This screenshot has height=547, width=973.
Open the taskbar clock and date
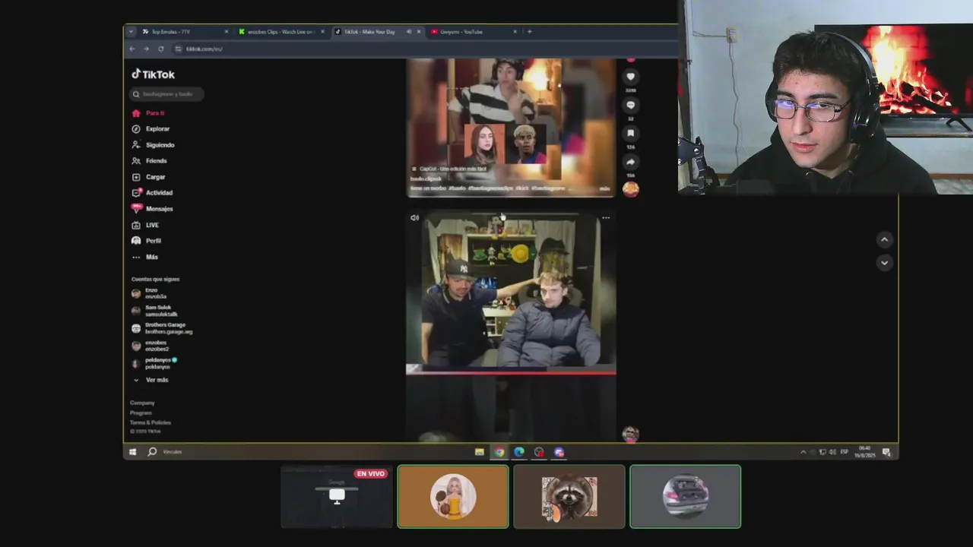click(865, 452)
